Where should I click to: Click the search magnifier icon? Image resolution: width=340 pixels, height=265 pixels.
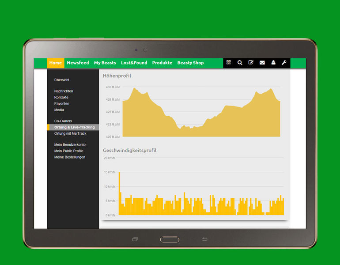click(x=240, y=63)
